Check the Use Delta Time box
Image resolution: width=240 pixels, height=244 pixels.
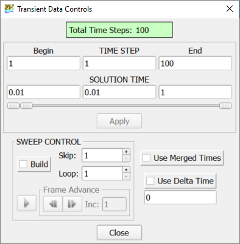click(x=150, y=181)
